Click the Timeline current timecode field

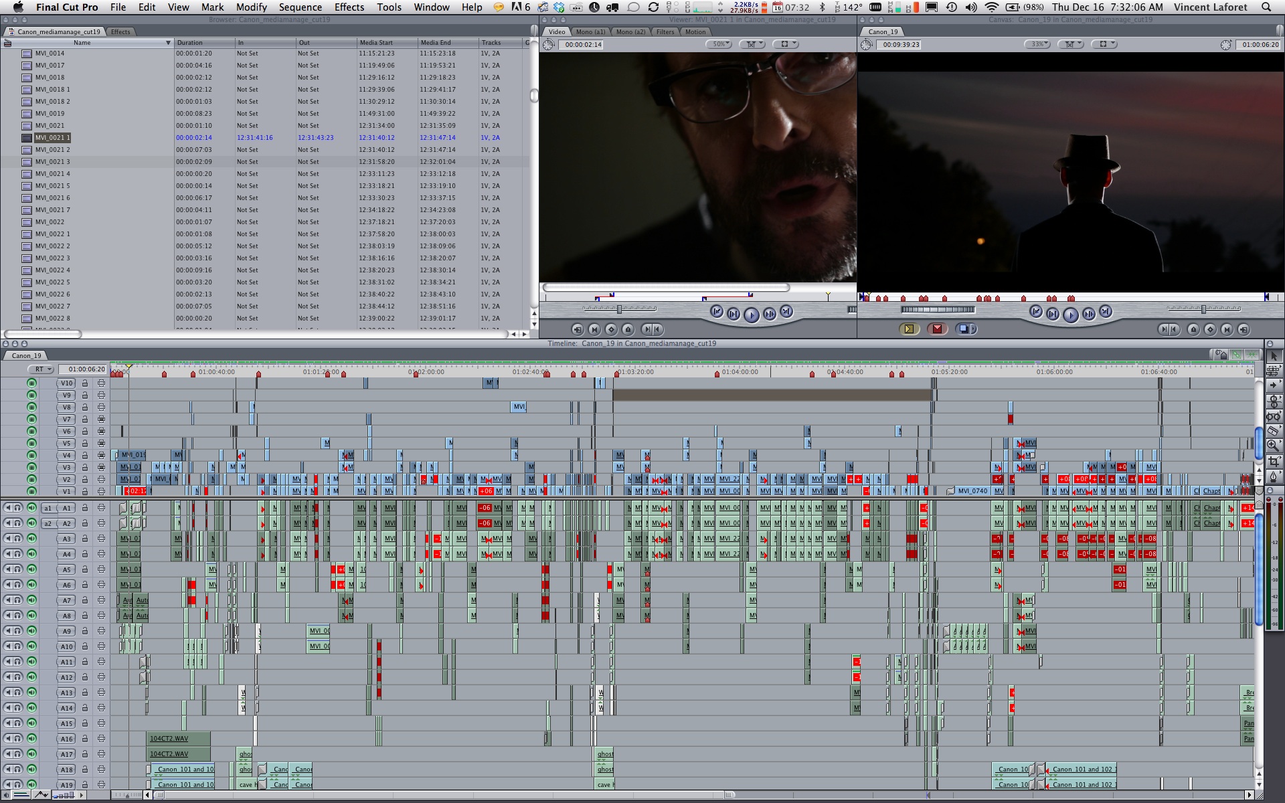pos(83,369)
